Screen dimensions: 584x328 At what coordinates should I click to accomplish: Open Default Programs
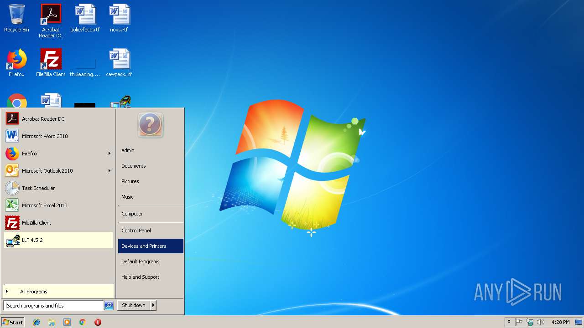click(151, 261)
